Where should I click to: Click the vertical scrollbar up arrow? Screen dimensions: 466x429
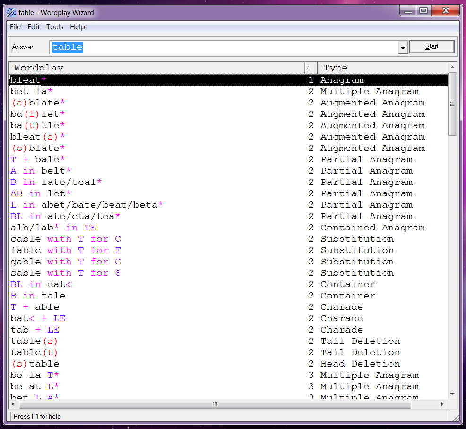pos(452,68)
